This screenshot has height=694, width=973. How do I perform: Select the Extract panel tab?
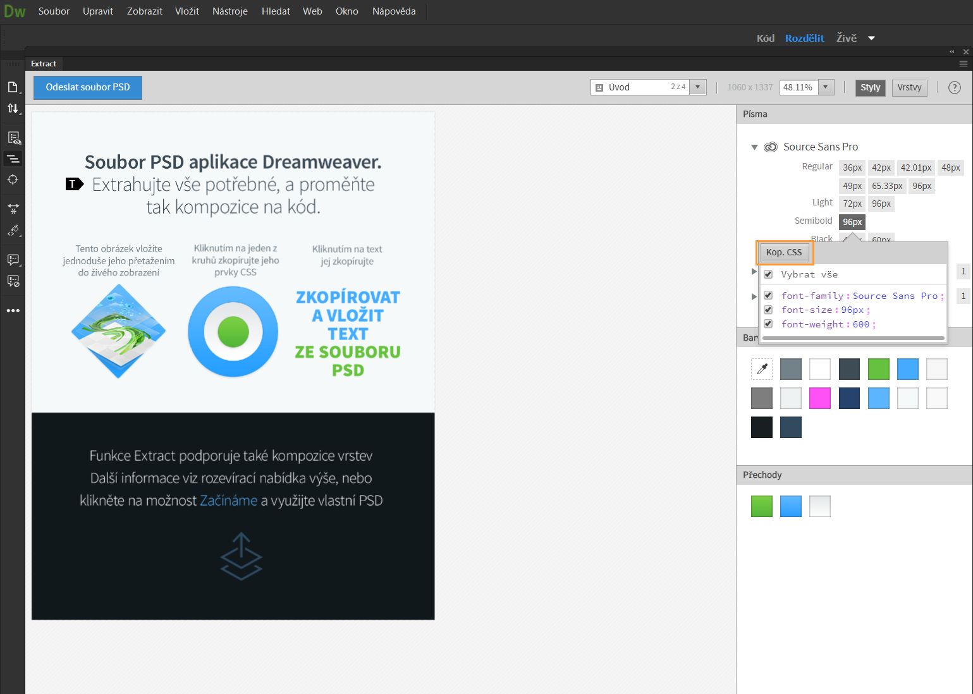44,64
